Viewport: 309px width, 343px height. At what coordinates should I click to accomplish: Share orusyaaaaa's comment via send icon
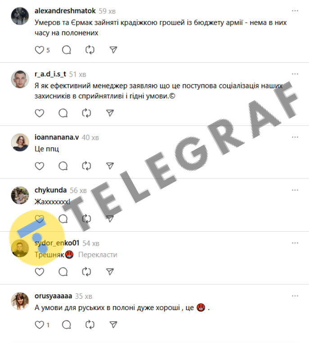click(113, 325)
